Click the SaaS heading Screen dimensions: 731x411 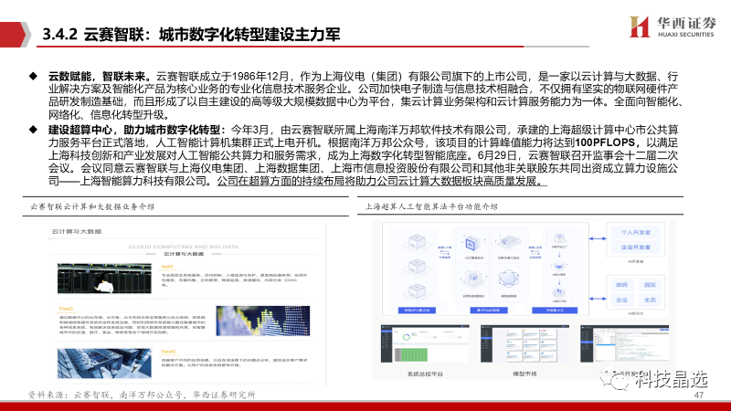tap(168, 352)
